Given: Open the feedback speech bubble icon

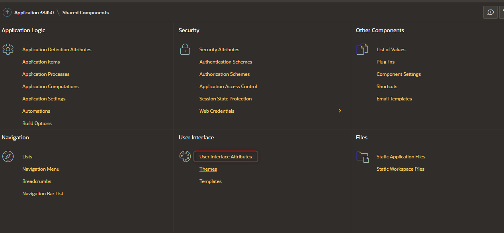Looking at the screenshot, I should click(x=490, y=12).
